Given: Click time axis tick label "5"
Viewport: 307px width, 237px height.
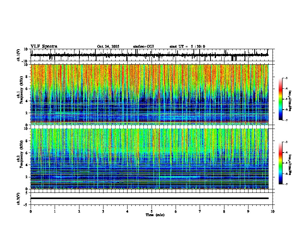Looking at the screenshot, I should 152,211.
